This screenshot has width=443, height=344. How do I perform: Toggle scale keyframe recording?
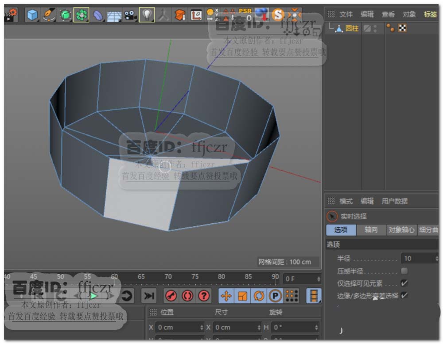[242, 296]
